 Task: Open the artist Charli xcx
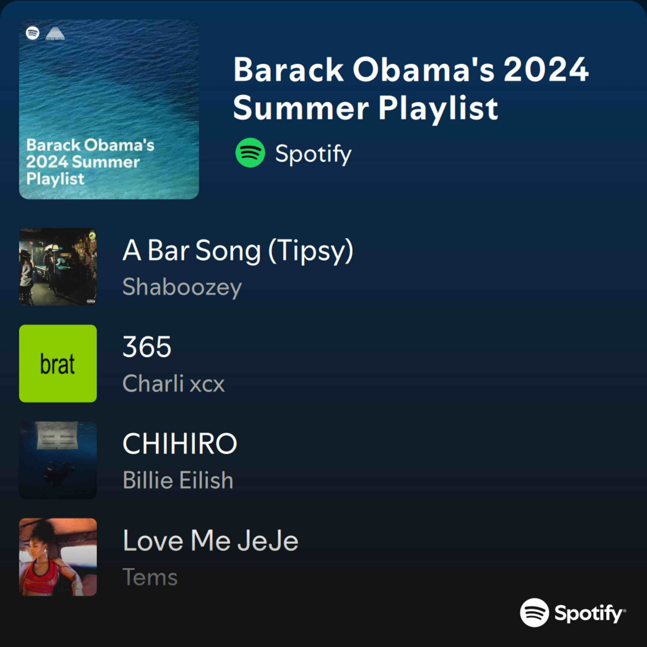[174, 384]
